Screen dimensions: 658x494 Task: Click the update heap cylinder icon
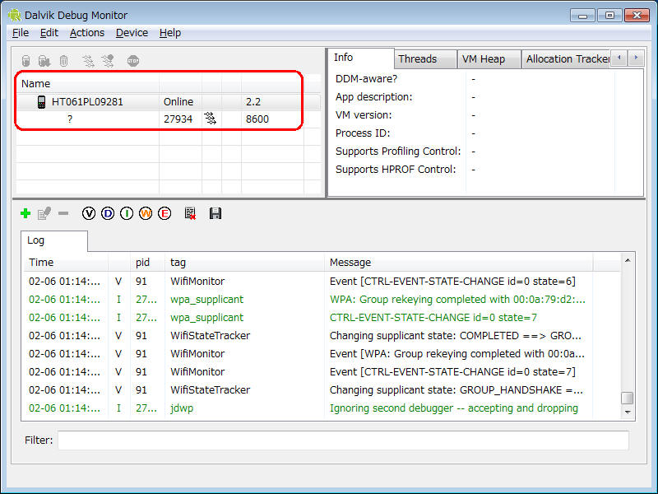pyautogui.click(x=25, y=61)
